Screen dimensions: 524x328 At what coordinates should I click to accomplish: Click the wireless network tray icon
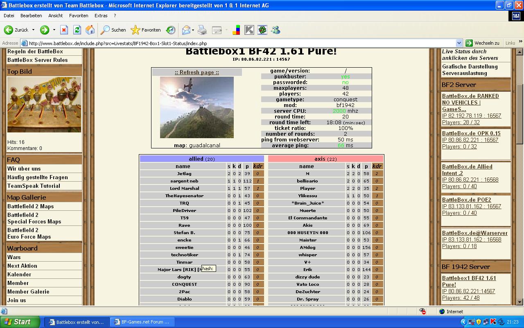(471, 322)
